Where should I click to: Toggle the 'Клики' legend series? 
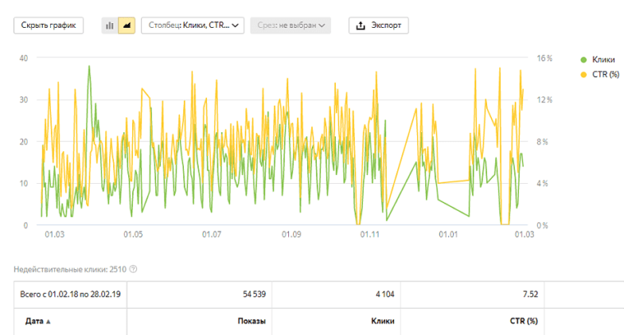(598, 60)
